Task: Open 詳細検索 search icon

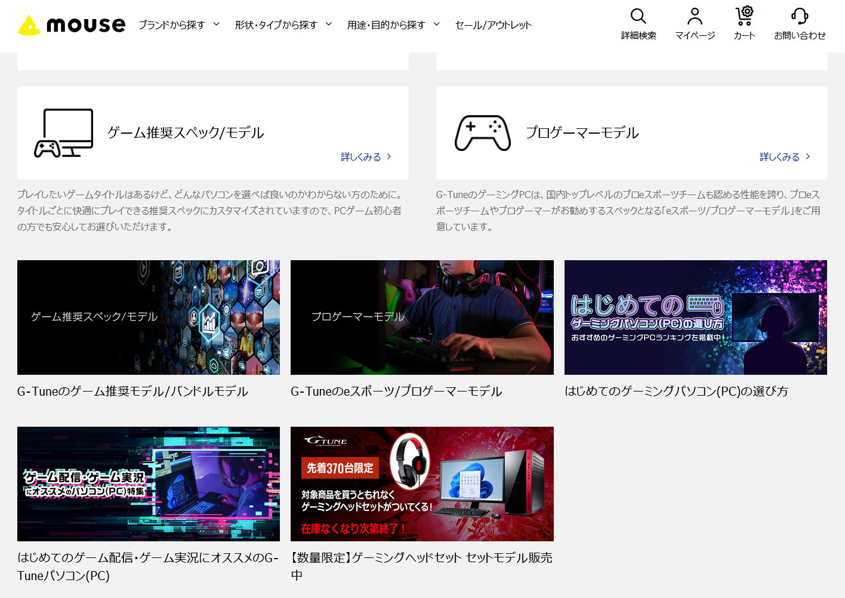Action: (x=639, y=16)
